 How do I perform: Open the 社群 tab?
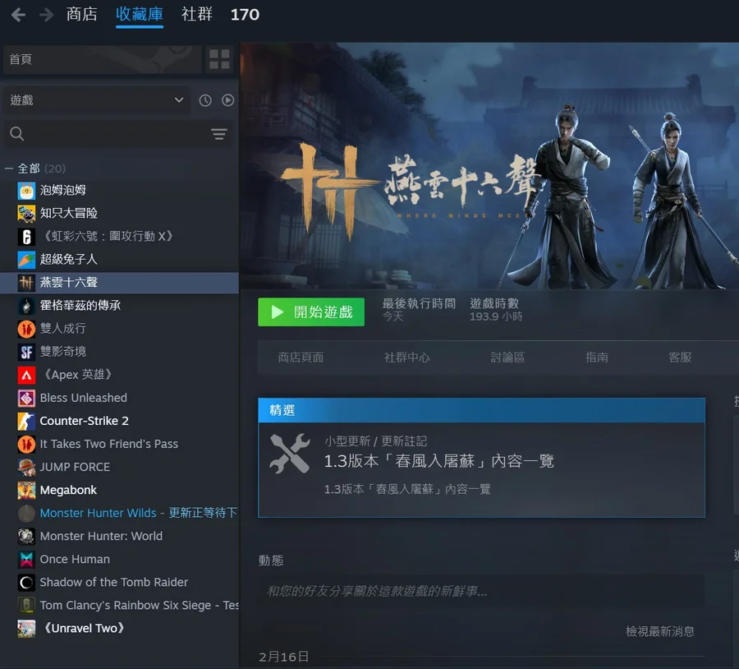(197, 15)
